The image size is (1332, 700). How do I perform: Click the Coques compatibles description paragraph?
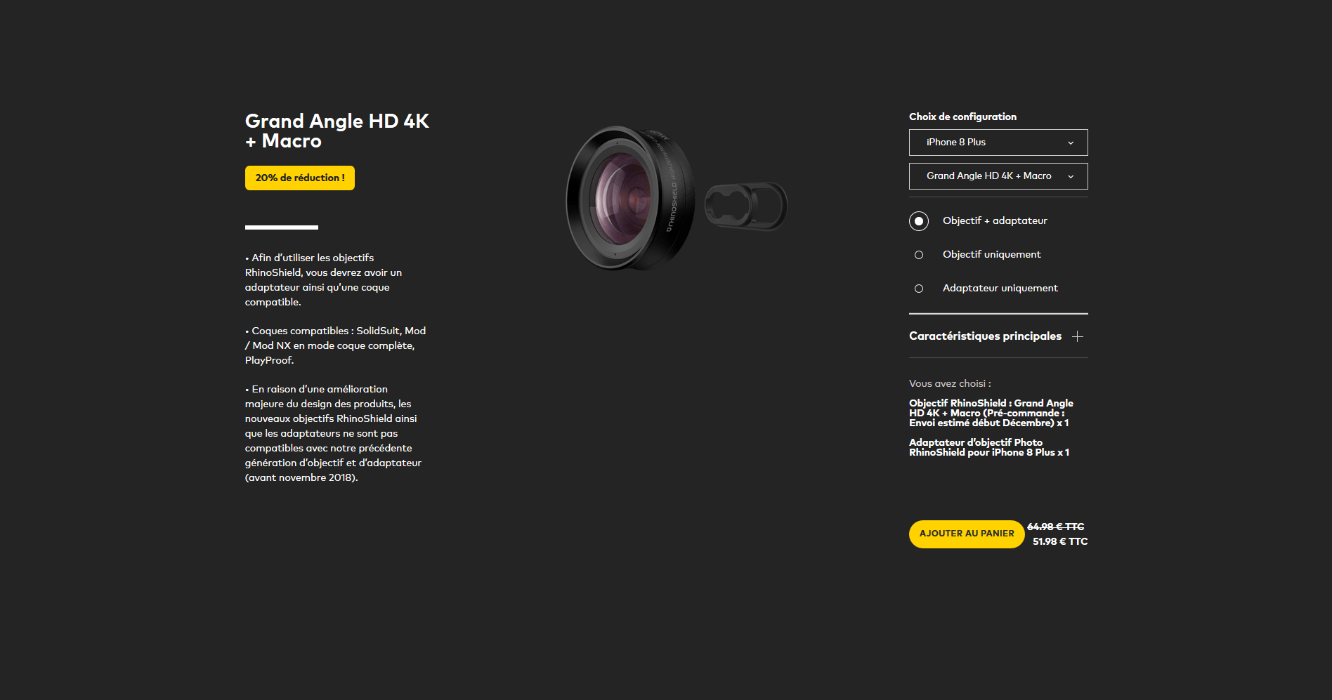pos(336,345)
